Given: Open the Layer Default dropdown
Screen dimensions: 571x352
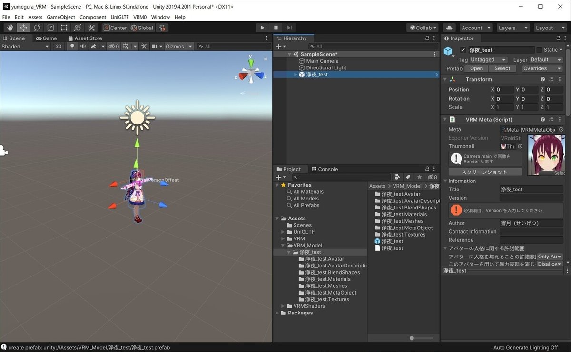Looking at the screenshot, I should pyautogui.click(x=546, y=60).
